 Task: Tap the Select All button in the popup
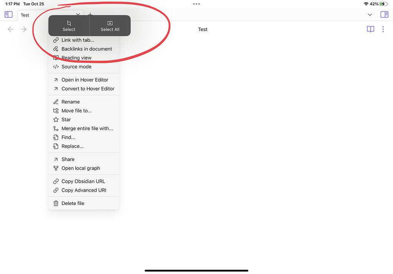(x=110, y=25)
